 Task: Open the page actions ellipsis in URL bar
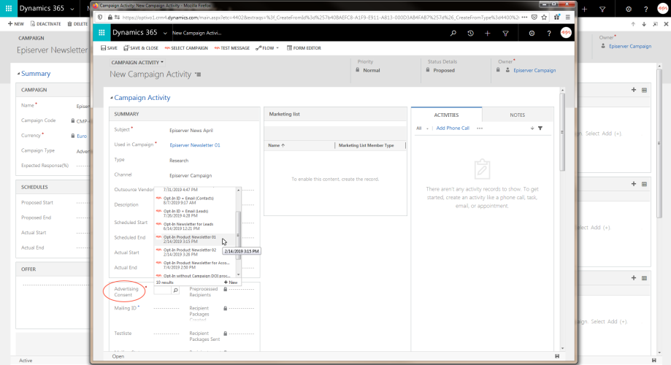pos(524,18)
